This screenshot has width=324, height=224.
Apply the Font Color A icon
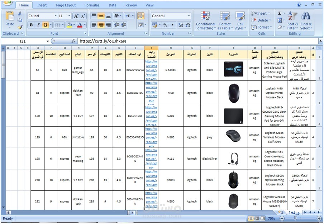point(80,25)
